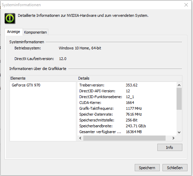Image resolution: width=193 pixels, height=176 pixels.
Task: Select the Grafik-Taktfrequenz: label
Action: 96,108
